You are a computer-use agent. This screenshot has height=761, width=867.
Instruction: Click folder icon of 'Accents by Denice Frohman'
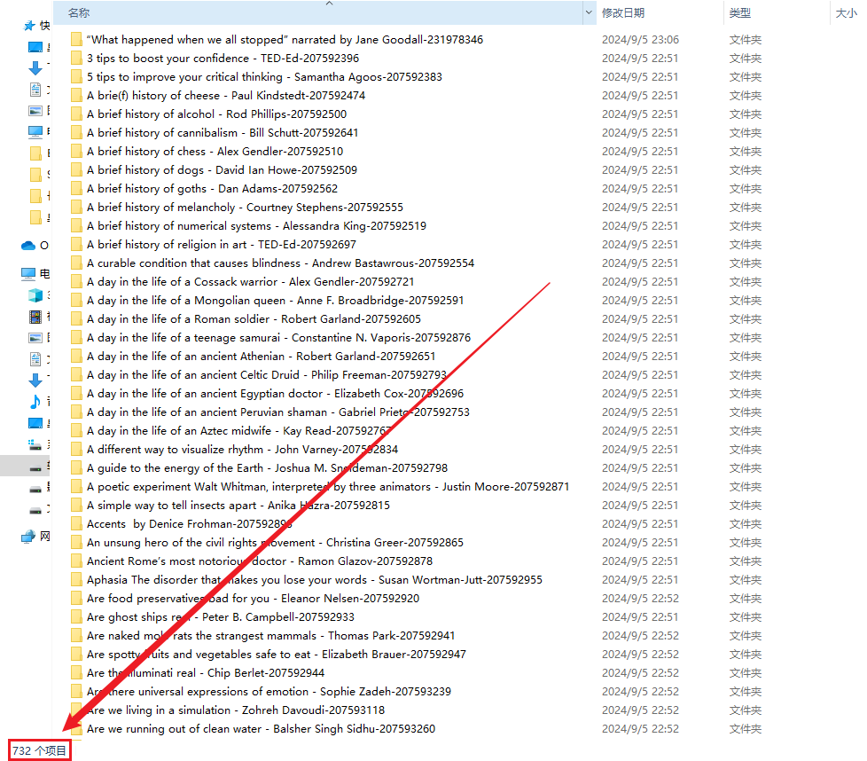point(76,523)
